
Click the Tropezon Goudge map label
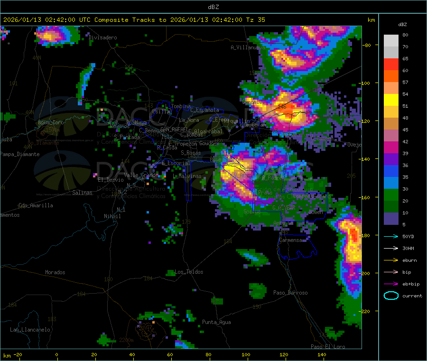tap(196, 143)
